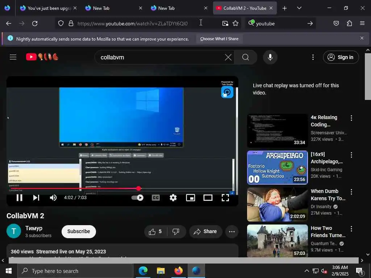Screen dimensions: 371x278
Task: Like the CollabVM 2 video
Action: coord(155,232)
